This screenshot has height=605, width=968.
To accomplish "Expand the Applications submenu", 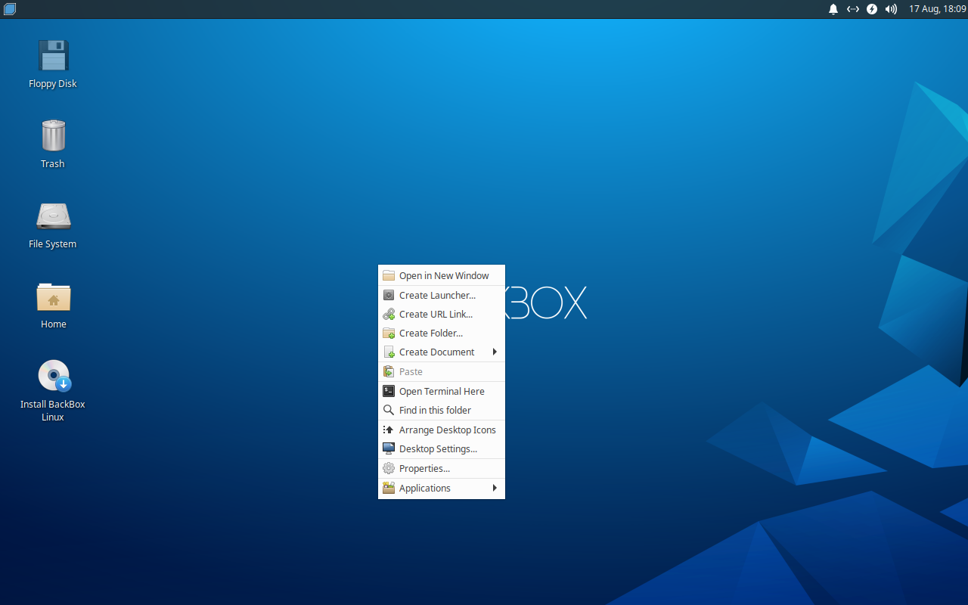I will [x=442, y=488].
